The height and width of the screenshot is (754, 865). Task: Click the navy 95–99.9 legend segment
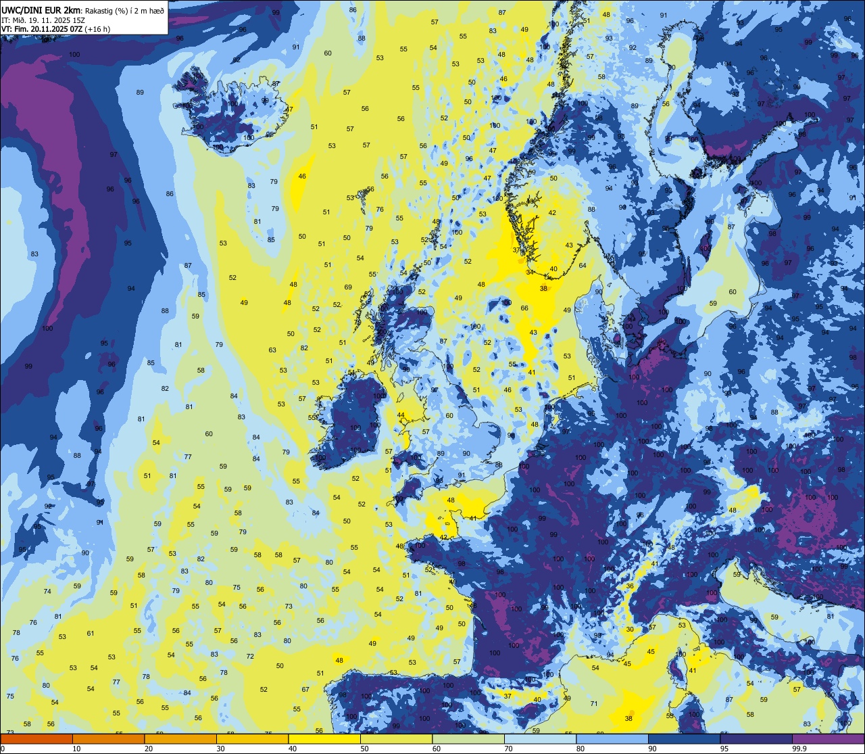coord(756,739)
